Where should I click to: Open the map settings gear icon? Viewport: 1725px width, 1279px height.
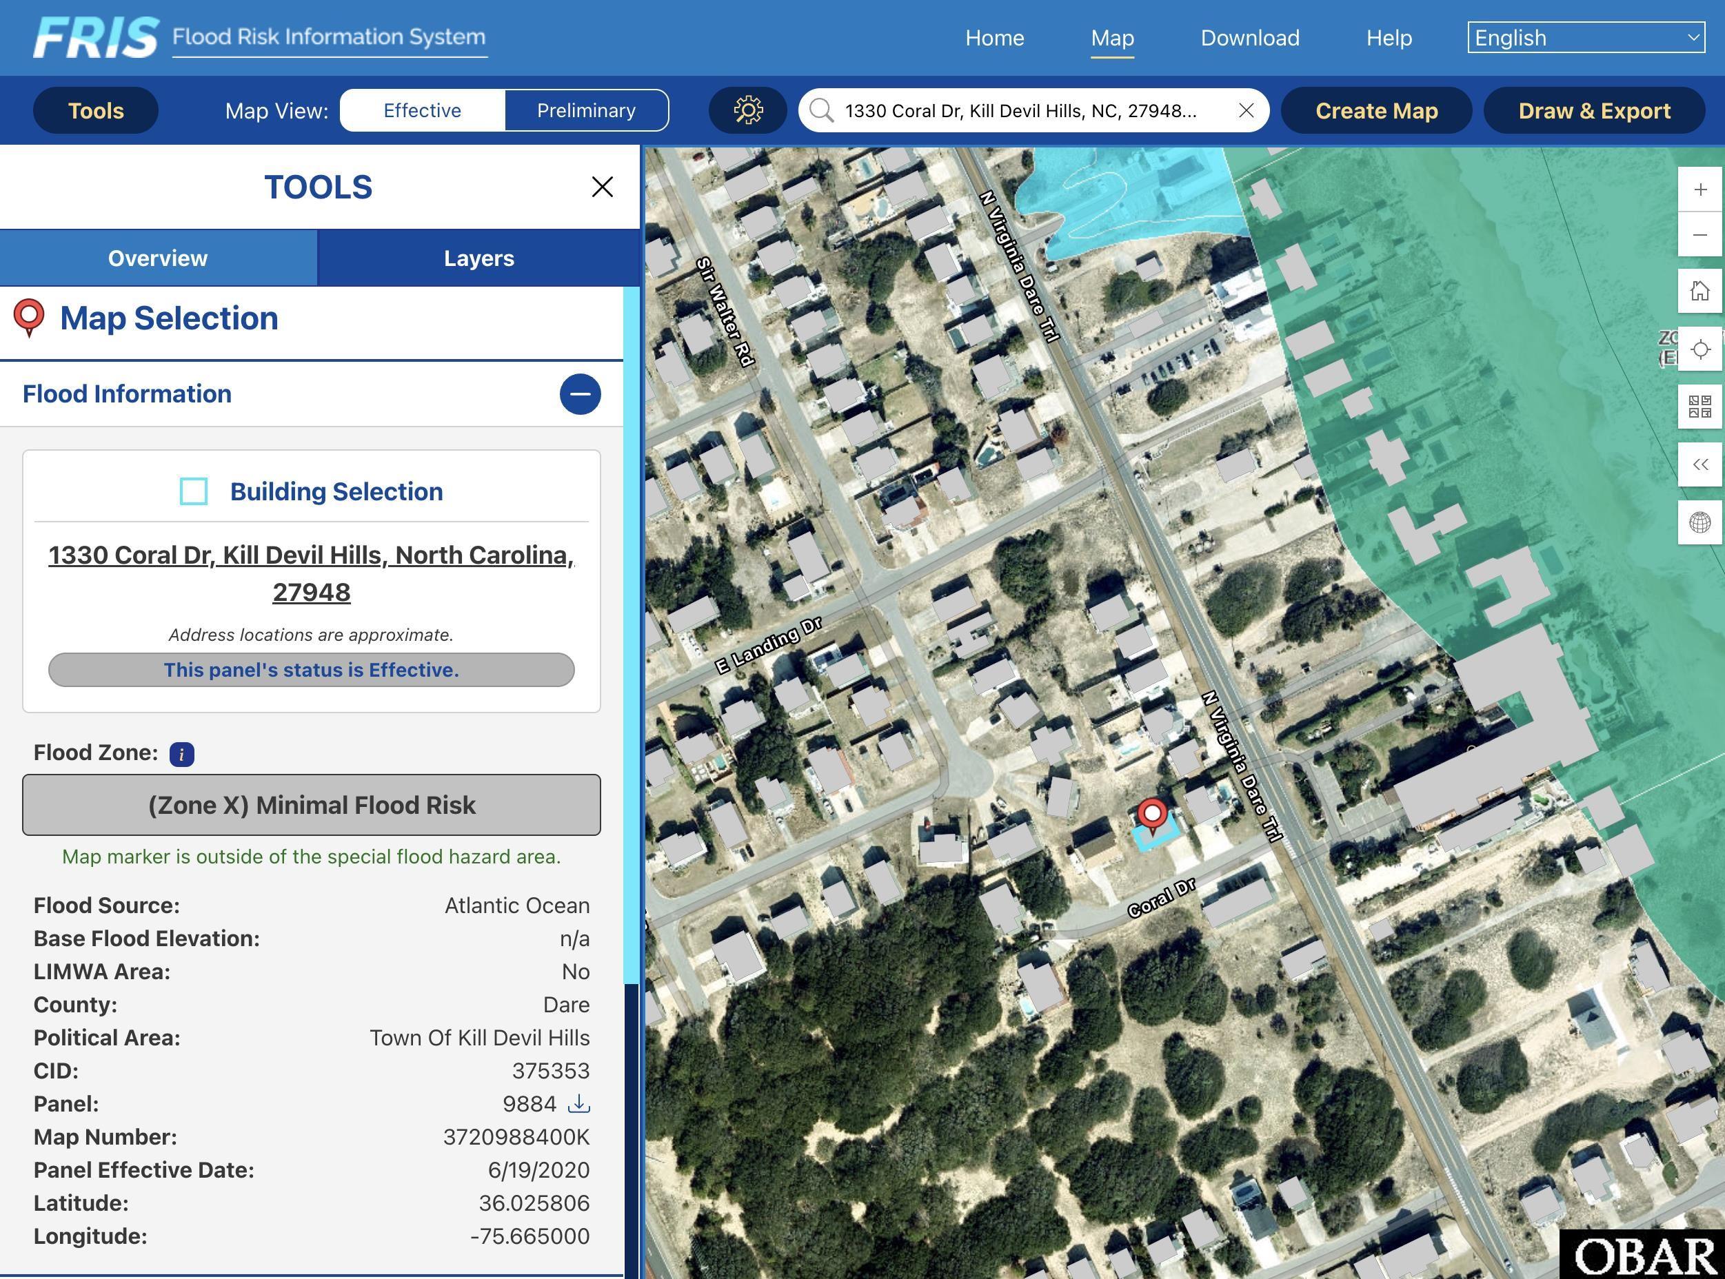click(747, 111)
